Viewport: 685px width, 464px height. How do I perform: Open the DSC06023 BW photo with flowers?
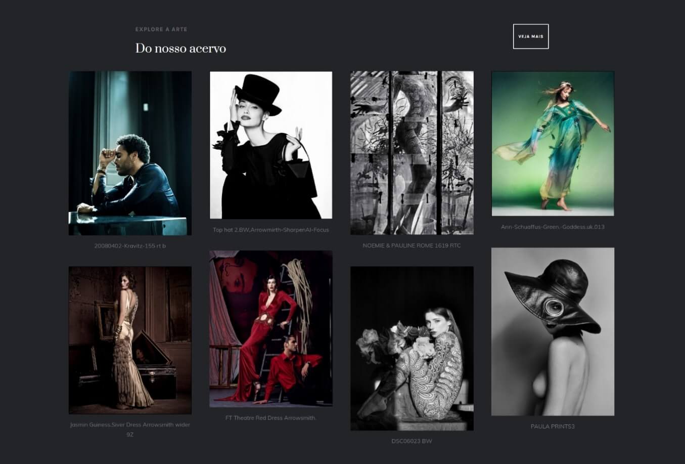click(412, 348)
